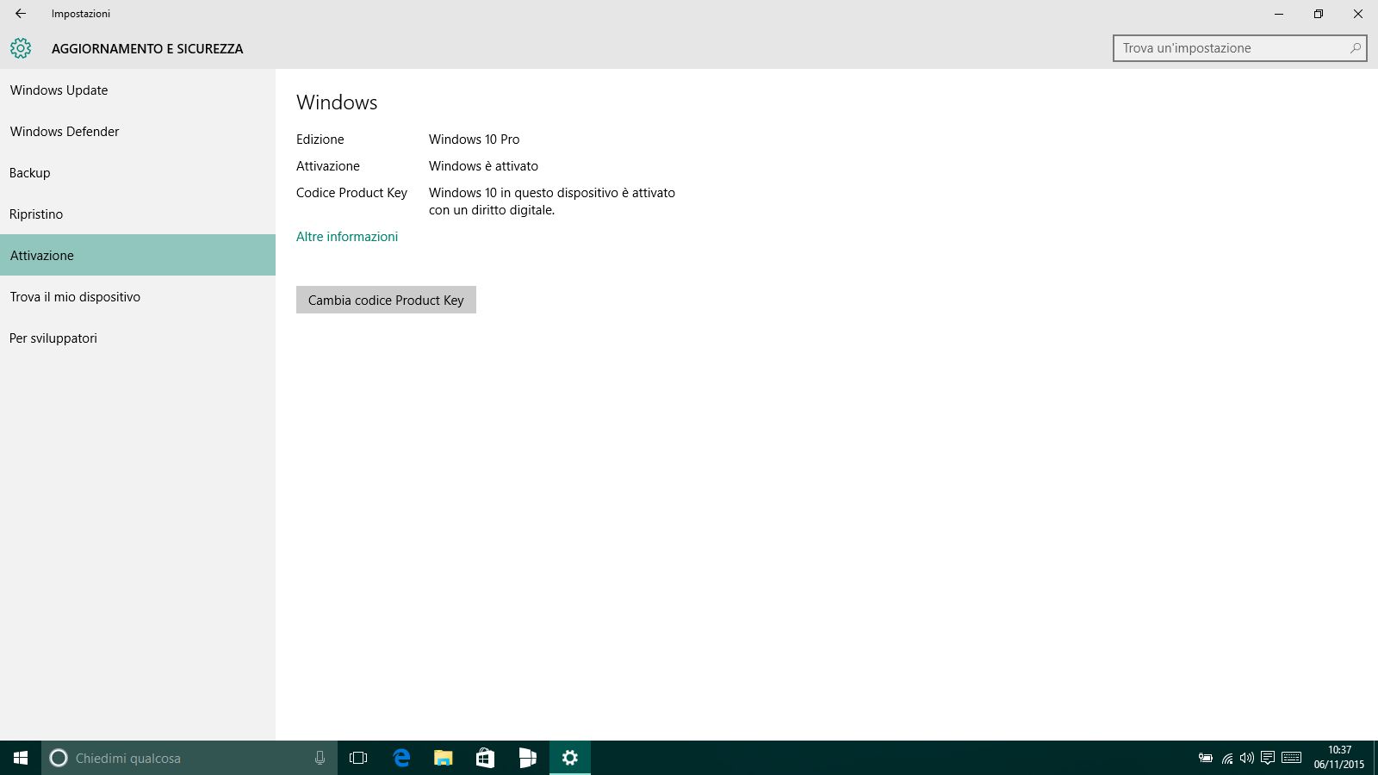Open the Per sviluppatori section
The width and height of the screenshot is (1378, 775).
coord(138,338)
